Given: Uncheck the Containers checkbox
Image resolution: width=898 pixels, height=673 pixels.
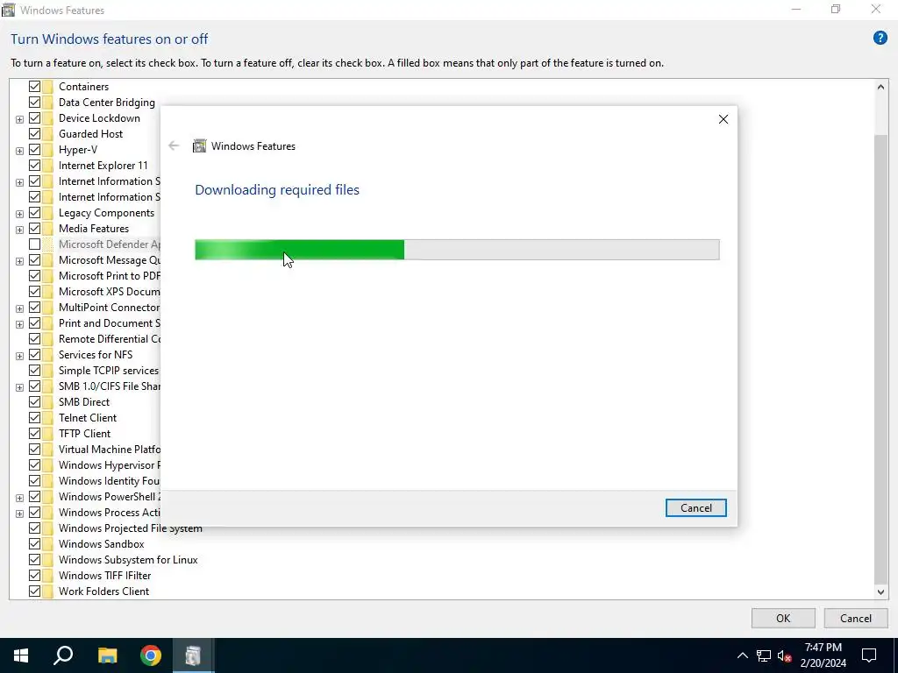Looking at the screenshot, I should (34, 87).
